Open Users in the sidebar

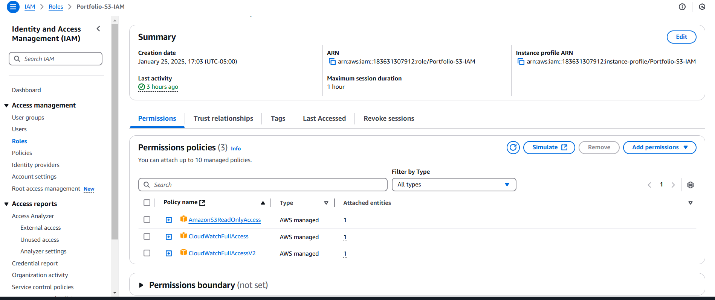pos(19,129)
